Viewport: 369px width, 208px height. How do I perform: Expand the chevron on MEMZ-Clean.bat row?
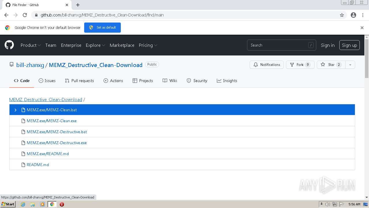point(16,110)
